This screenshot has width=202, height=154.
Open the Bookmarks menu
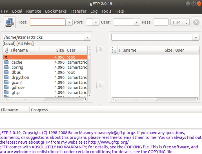point(56,11)
